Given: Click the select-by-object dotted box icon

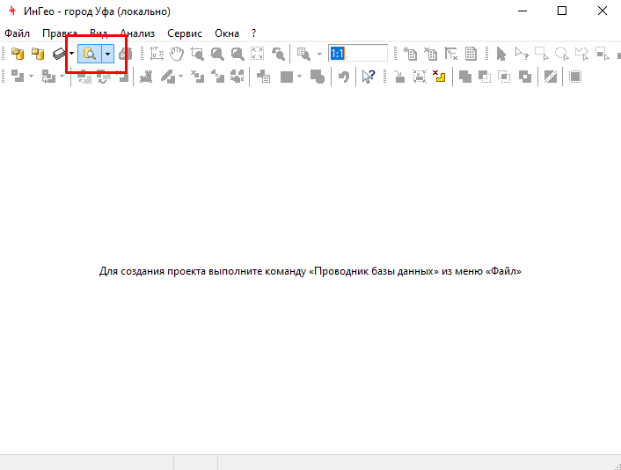Looking at the screenshot, I should point(603,54).
